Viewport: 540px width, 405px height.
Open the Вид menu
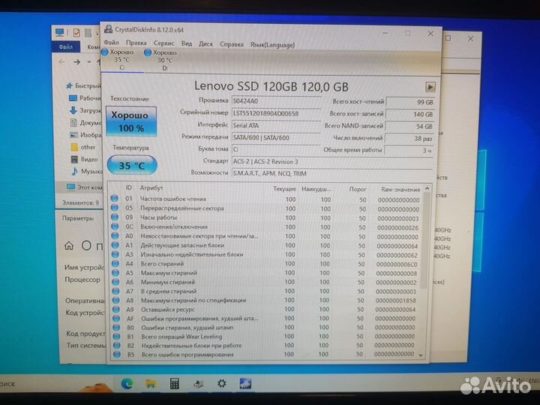[x=187, y=43]
